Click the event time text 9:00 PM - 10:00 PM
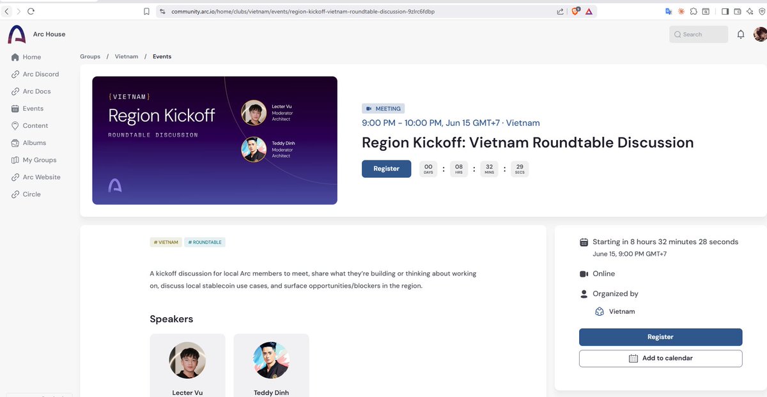 pos(410,123)
